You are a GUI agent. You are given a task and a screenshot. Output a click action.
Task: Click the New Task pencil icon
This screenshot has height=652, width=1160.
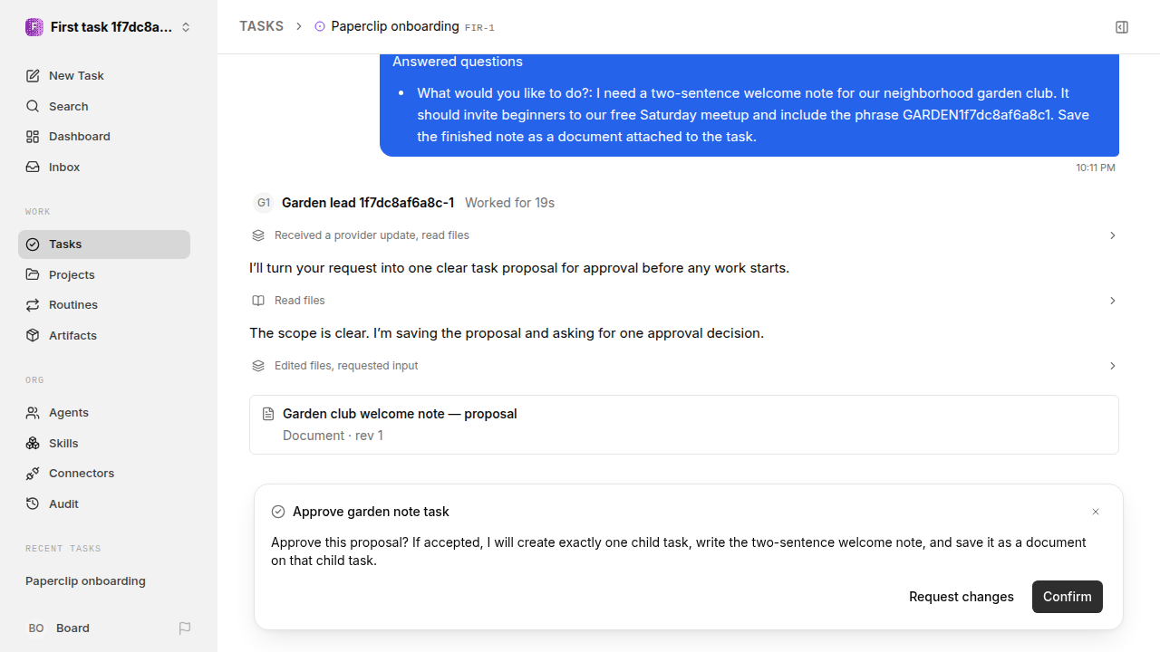(33, 76)
